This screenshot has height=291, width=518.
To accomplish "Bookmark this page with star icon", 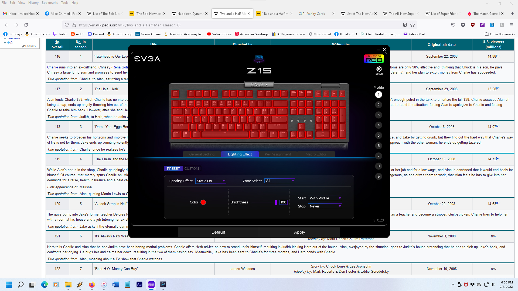I will tap(413, 25).
